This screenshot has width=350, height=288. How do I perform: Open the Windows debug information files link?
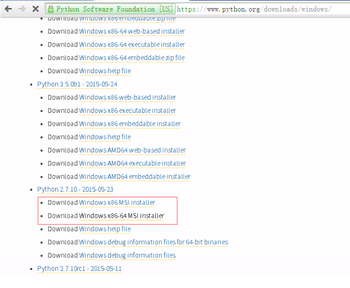pyautogui.click(x=128, y=255)
